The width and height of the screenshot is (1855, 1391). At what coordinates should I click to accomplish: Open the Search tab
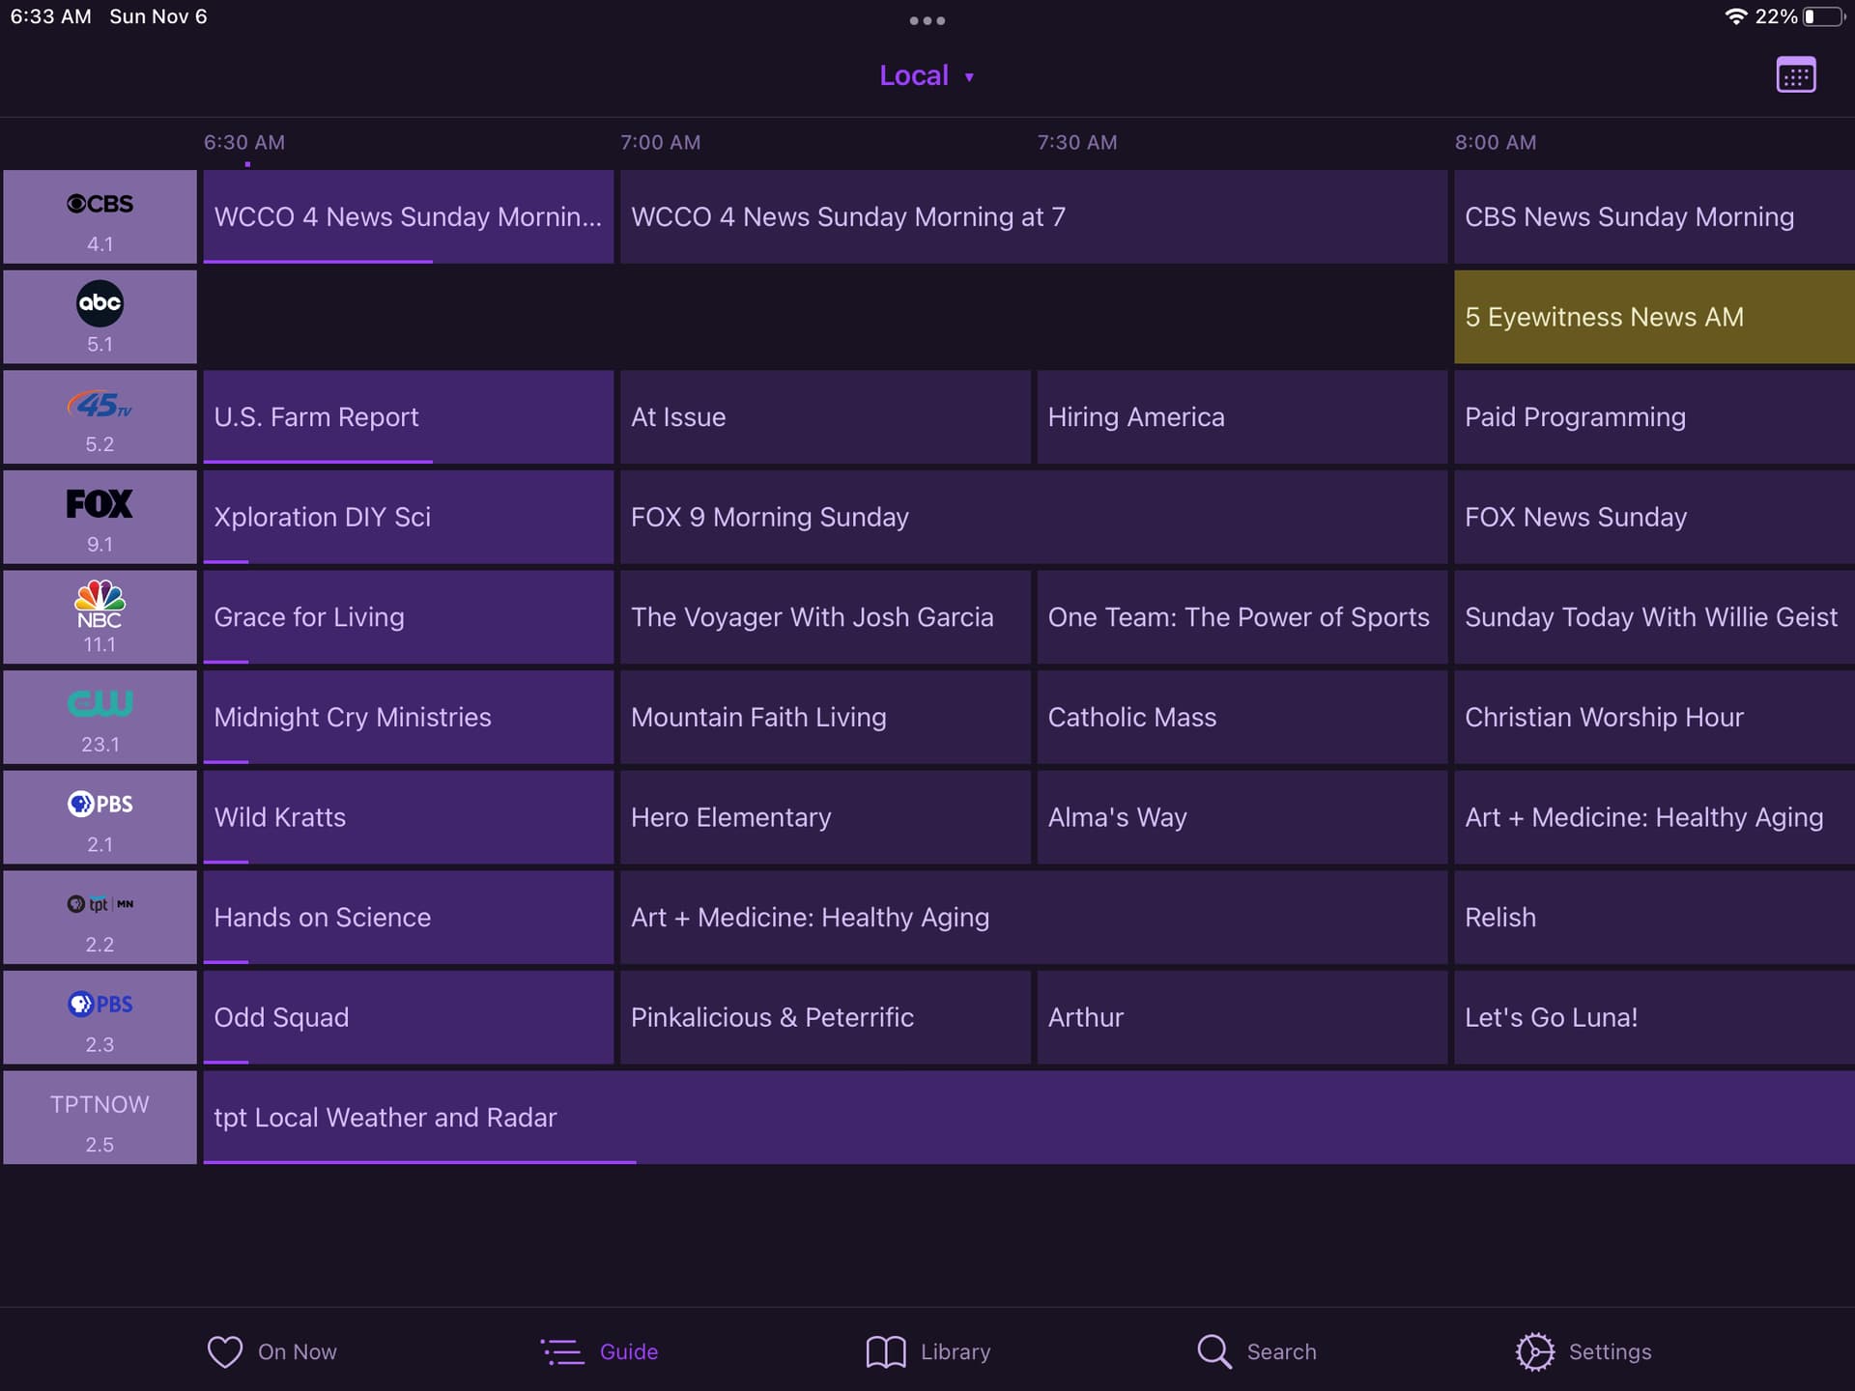(x=1256, y=1351)
